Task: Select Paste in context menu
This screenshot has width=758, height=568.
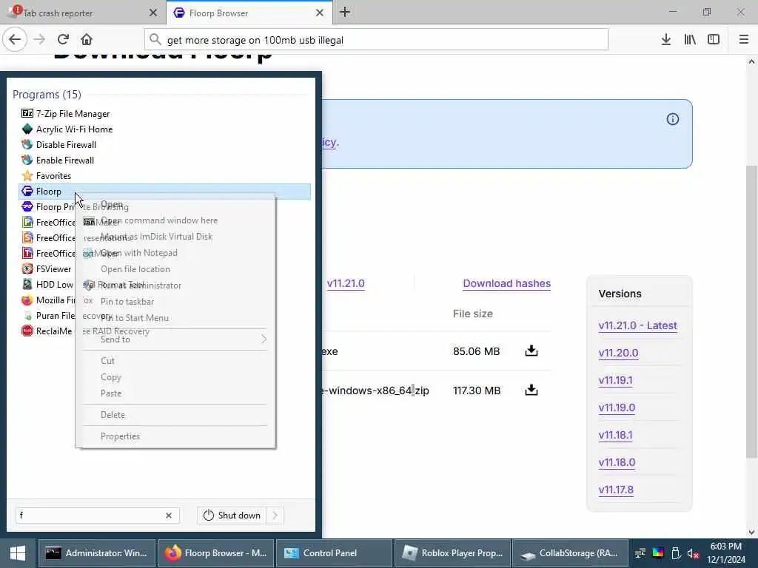Action: click(175, 393)
